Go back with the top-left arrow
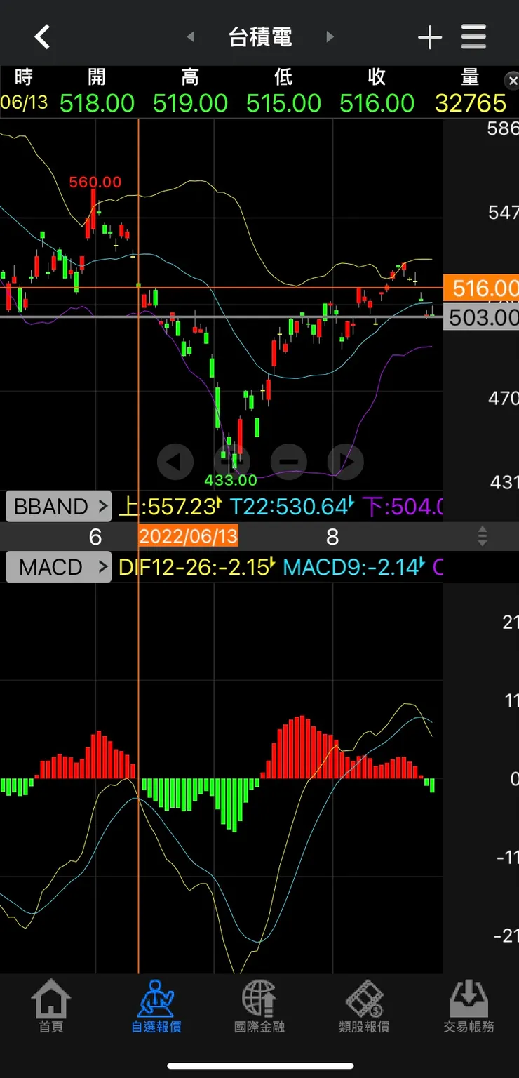 click(x=43, y=36)
